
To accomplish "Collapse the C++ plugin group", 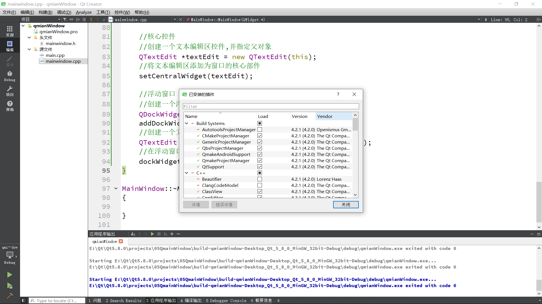I will (x=187, y=173).
